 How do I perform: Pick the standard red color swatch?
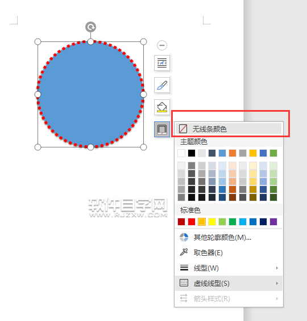pos(192,222)
